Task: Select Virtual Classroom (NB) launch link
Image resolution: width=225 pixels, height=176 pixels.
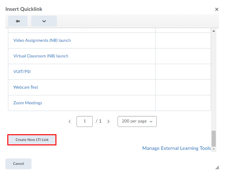Action: [41, 56]
